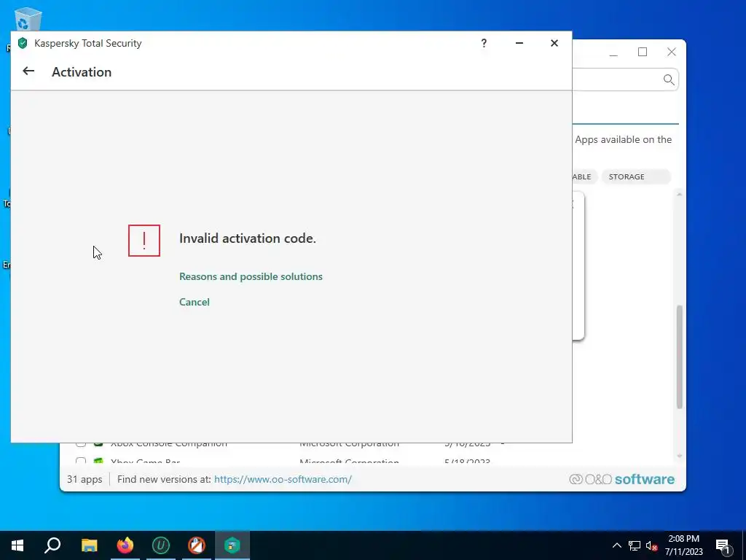746x560 pixels.
Task: Click the muted volume tray icon
Action: pos(651,545)
